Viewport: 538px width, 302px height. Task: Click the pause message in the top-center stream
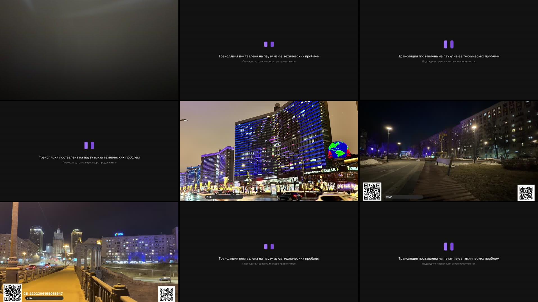pyautogui.click(x=269, y=56)
